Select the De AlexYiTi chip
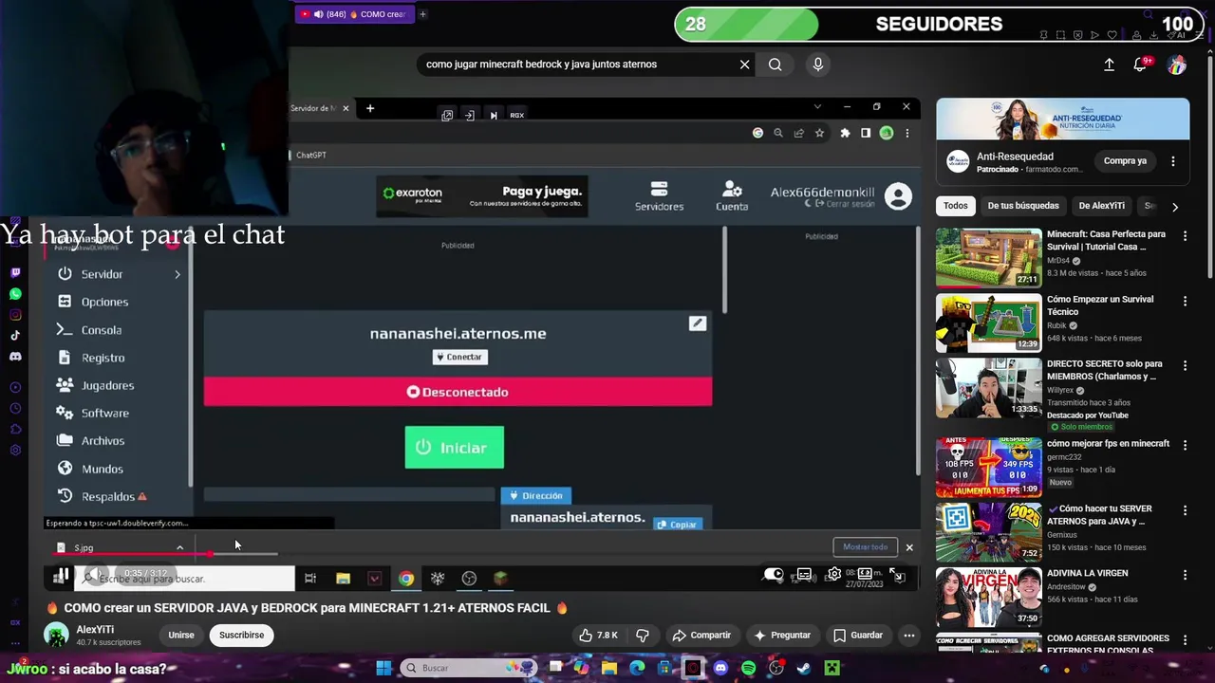 (x=1101, y=206)
